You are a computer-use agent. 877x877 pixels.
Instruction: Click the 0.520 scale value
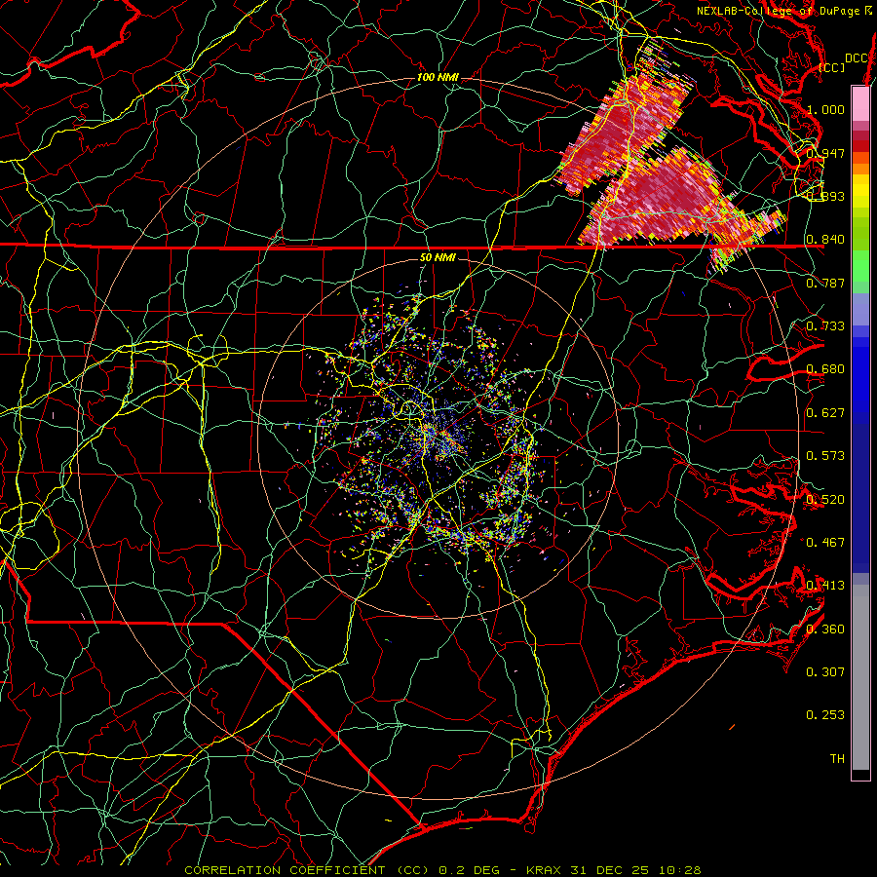pos(825,500)
